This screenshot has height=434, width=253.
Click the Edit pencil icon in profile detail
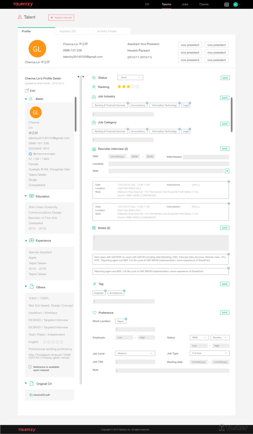coord(27,90)
